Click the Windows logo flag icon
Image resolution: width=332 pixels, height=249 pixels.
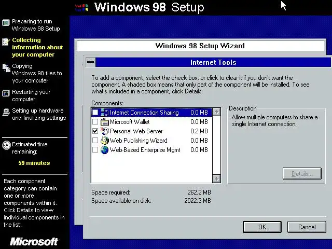pyautogui.click(x=81, y=8)
